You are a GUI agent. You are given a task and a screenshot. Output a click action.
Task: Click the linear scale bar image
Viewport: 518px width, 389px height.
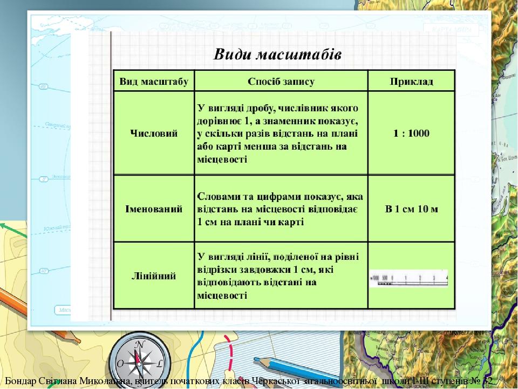point(408,279)
